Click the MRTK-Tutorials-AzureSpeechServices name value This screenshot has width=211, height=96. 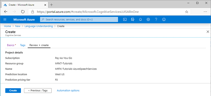(76, 69)
